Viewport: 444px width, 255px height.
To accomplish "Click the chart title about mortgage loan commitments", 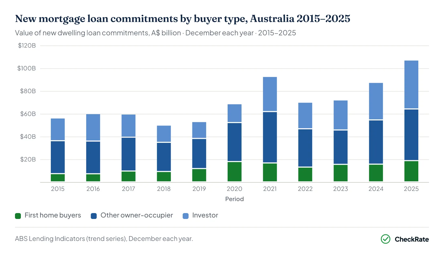I will click(x=183, y=19).
